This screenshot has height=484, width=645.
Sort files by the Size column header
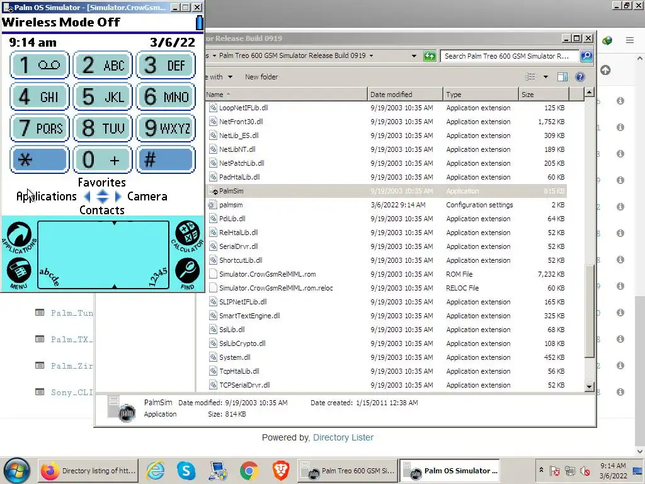click(x=544, y=95)
